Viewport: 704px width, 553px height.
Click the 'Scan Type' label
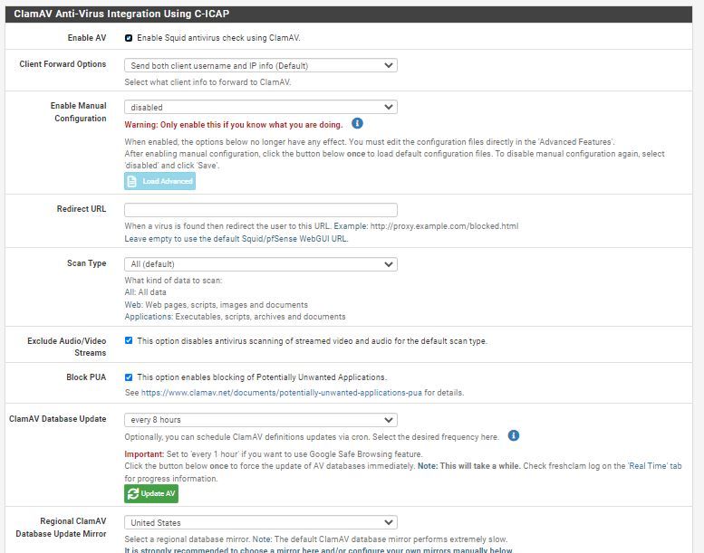(87, 263)
